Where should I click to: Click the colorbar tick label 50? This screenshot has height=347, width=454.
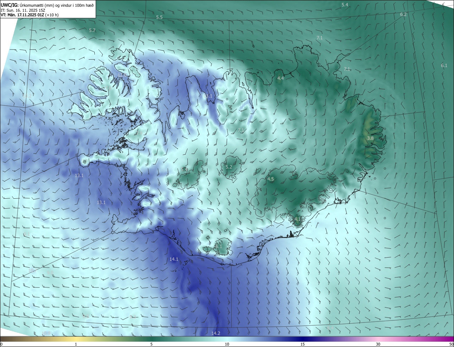pos(451,345)
